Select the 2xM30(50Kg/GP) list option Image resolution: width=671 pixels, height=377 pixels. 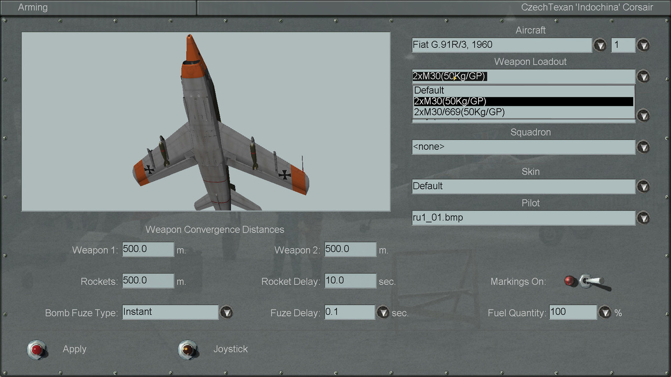(x=523, y=101)
